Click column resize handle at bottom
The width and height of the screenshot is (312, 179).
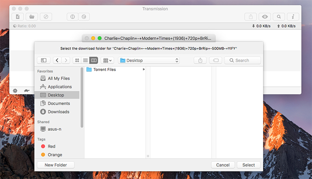pyautogui.click(x=148, y=156)
